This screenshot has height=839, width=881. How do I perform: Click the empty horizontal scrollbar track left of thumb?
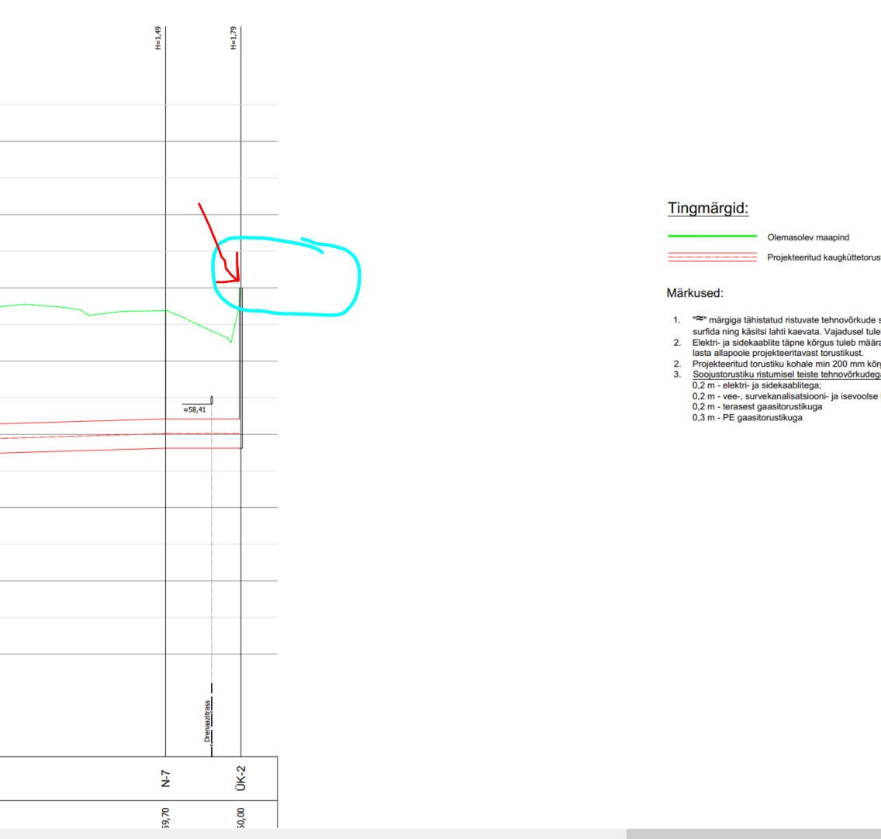click(x=313, y=834)
